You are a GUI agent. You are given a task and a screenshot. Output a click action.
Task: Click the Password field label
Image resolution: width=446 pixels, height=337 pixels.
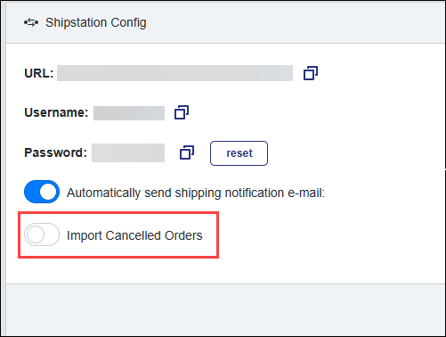tap(56, 152)
